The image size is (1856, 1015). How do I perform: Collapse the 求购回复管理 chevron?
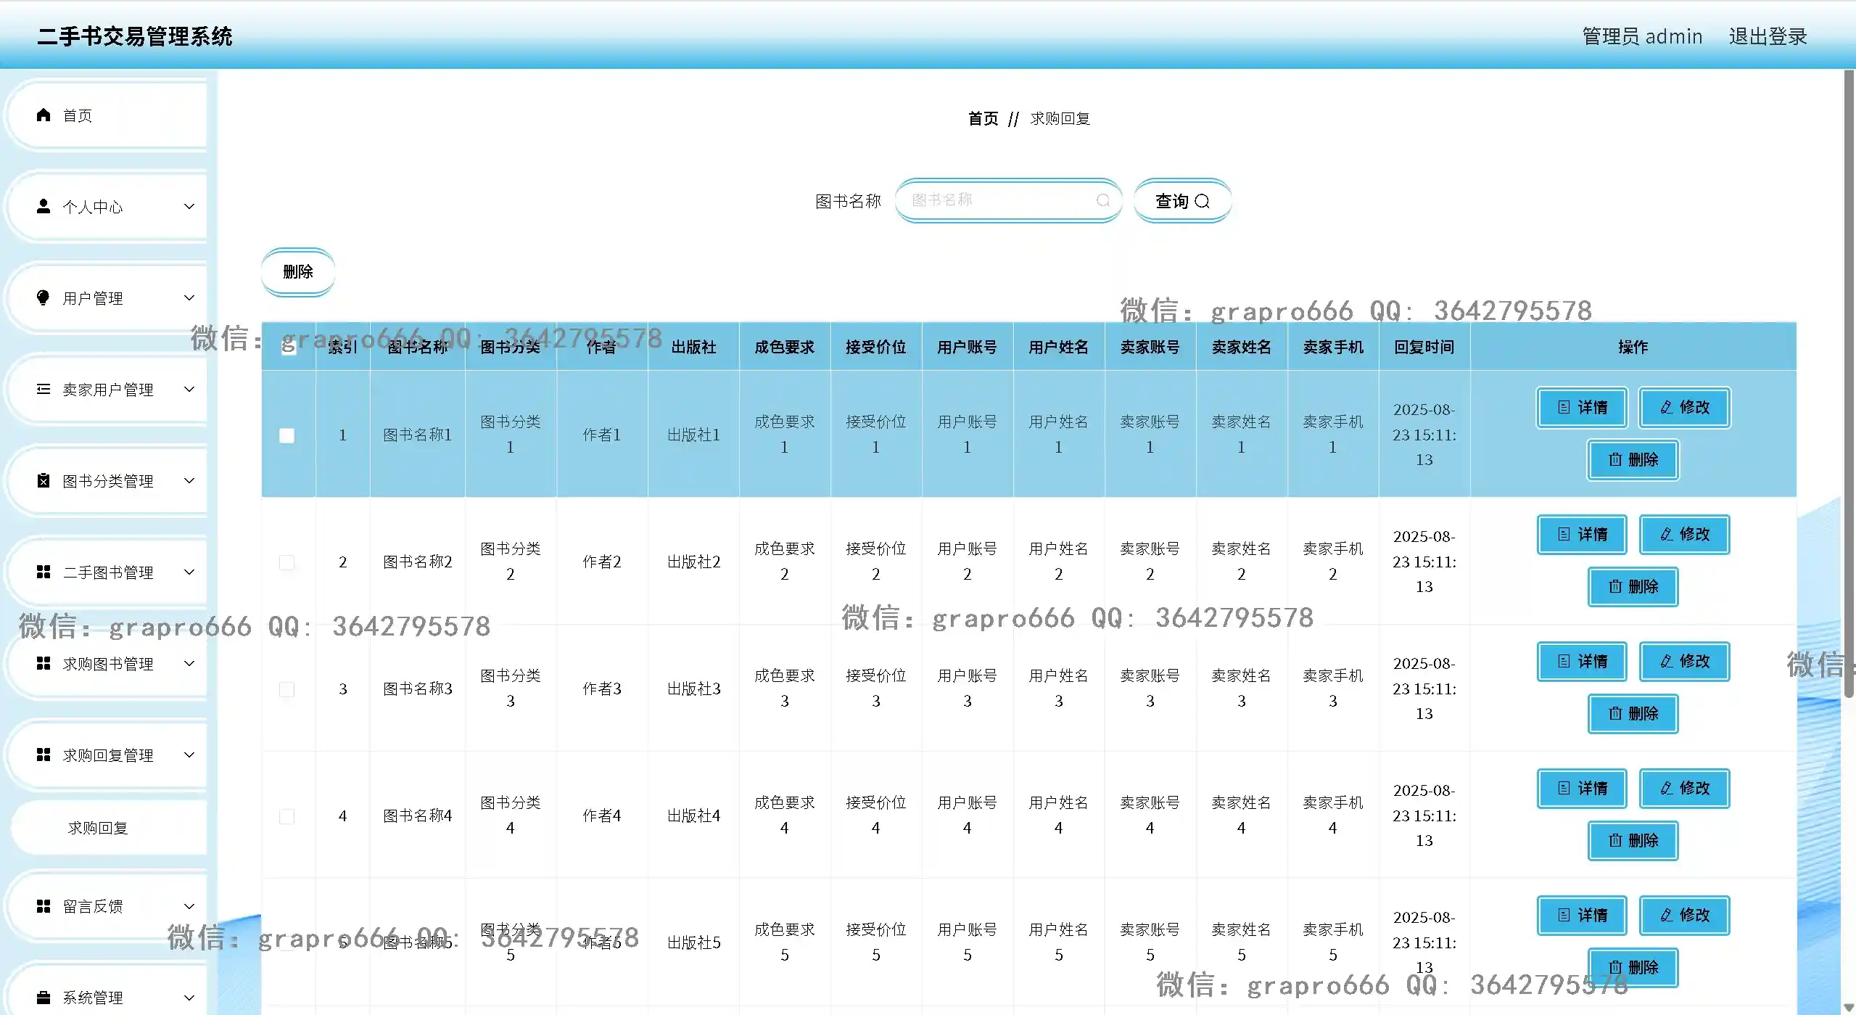[189, 755]
